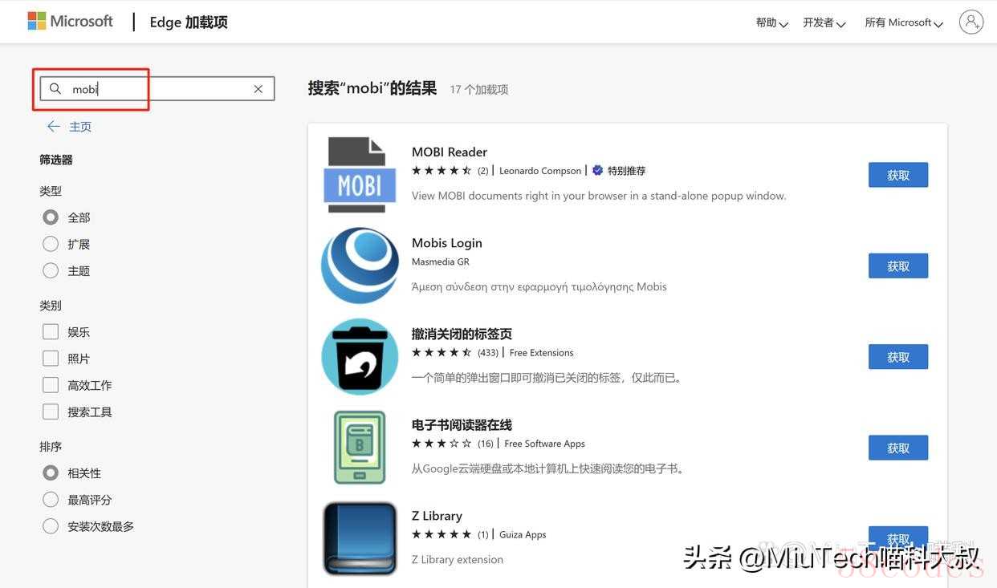997x588 pixels.
Task: Expand the 所有 Microsoft dropdown
Action: click(904, 22)
